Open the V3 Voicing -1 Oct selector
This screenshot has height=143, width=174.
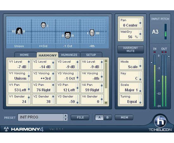pyautogui.click(x=68, y=76)
